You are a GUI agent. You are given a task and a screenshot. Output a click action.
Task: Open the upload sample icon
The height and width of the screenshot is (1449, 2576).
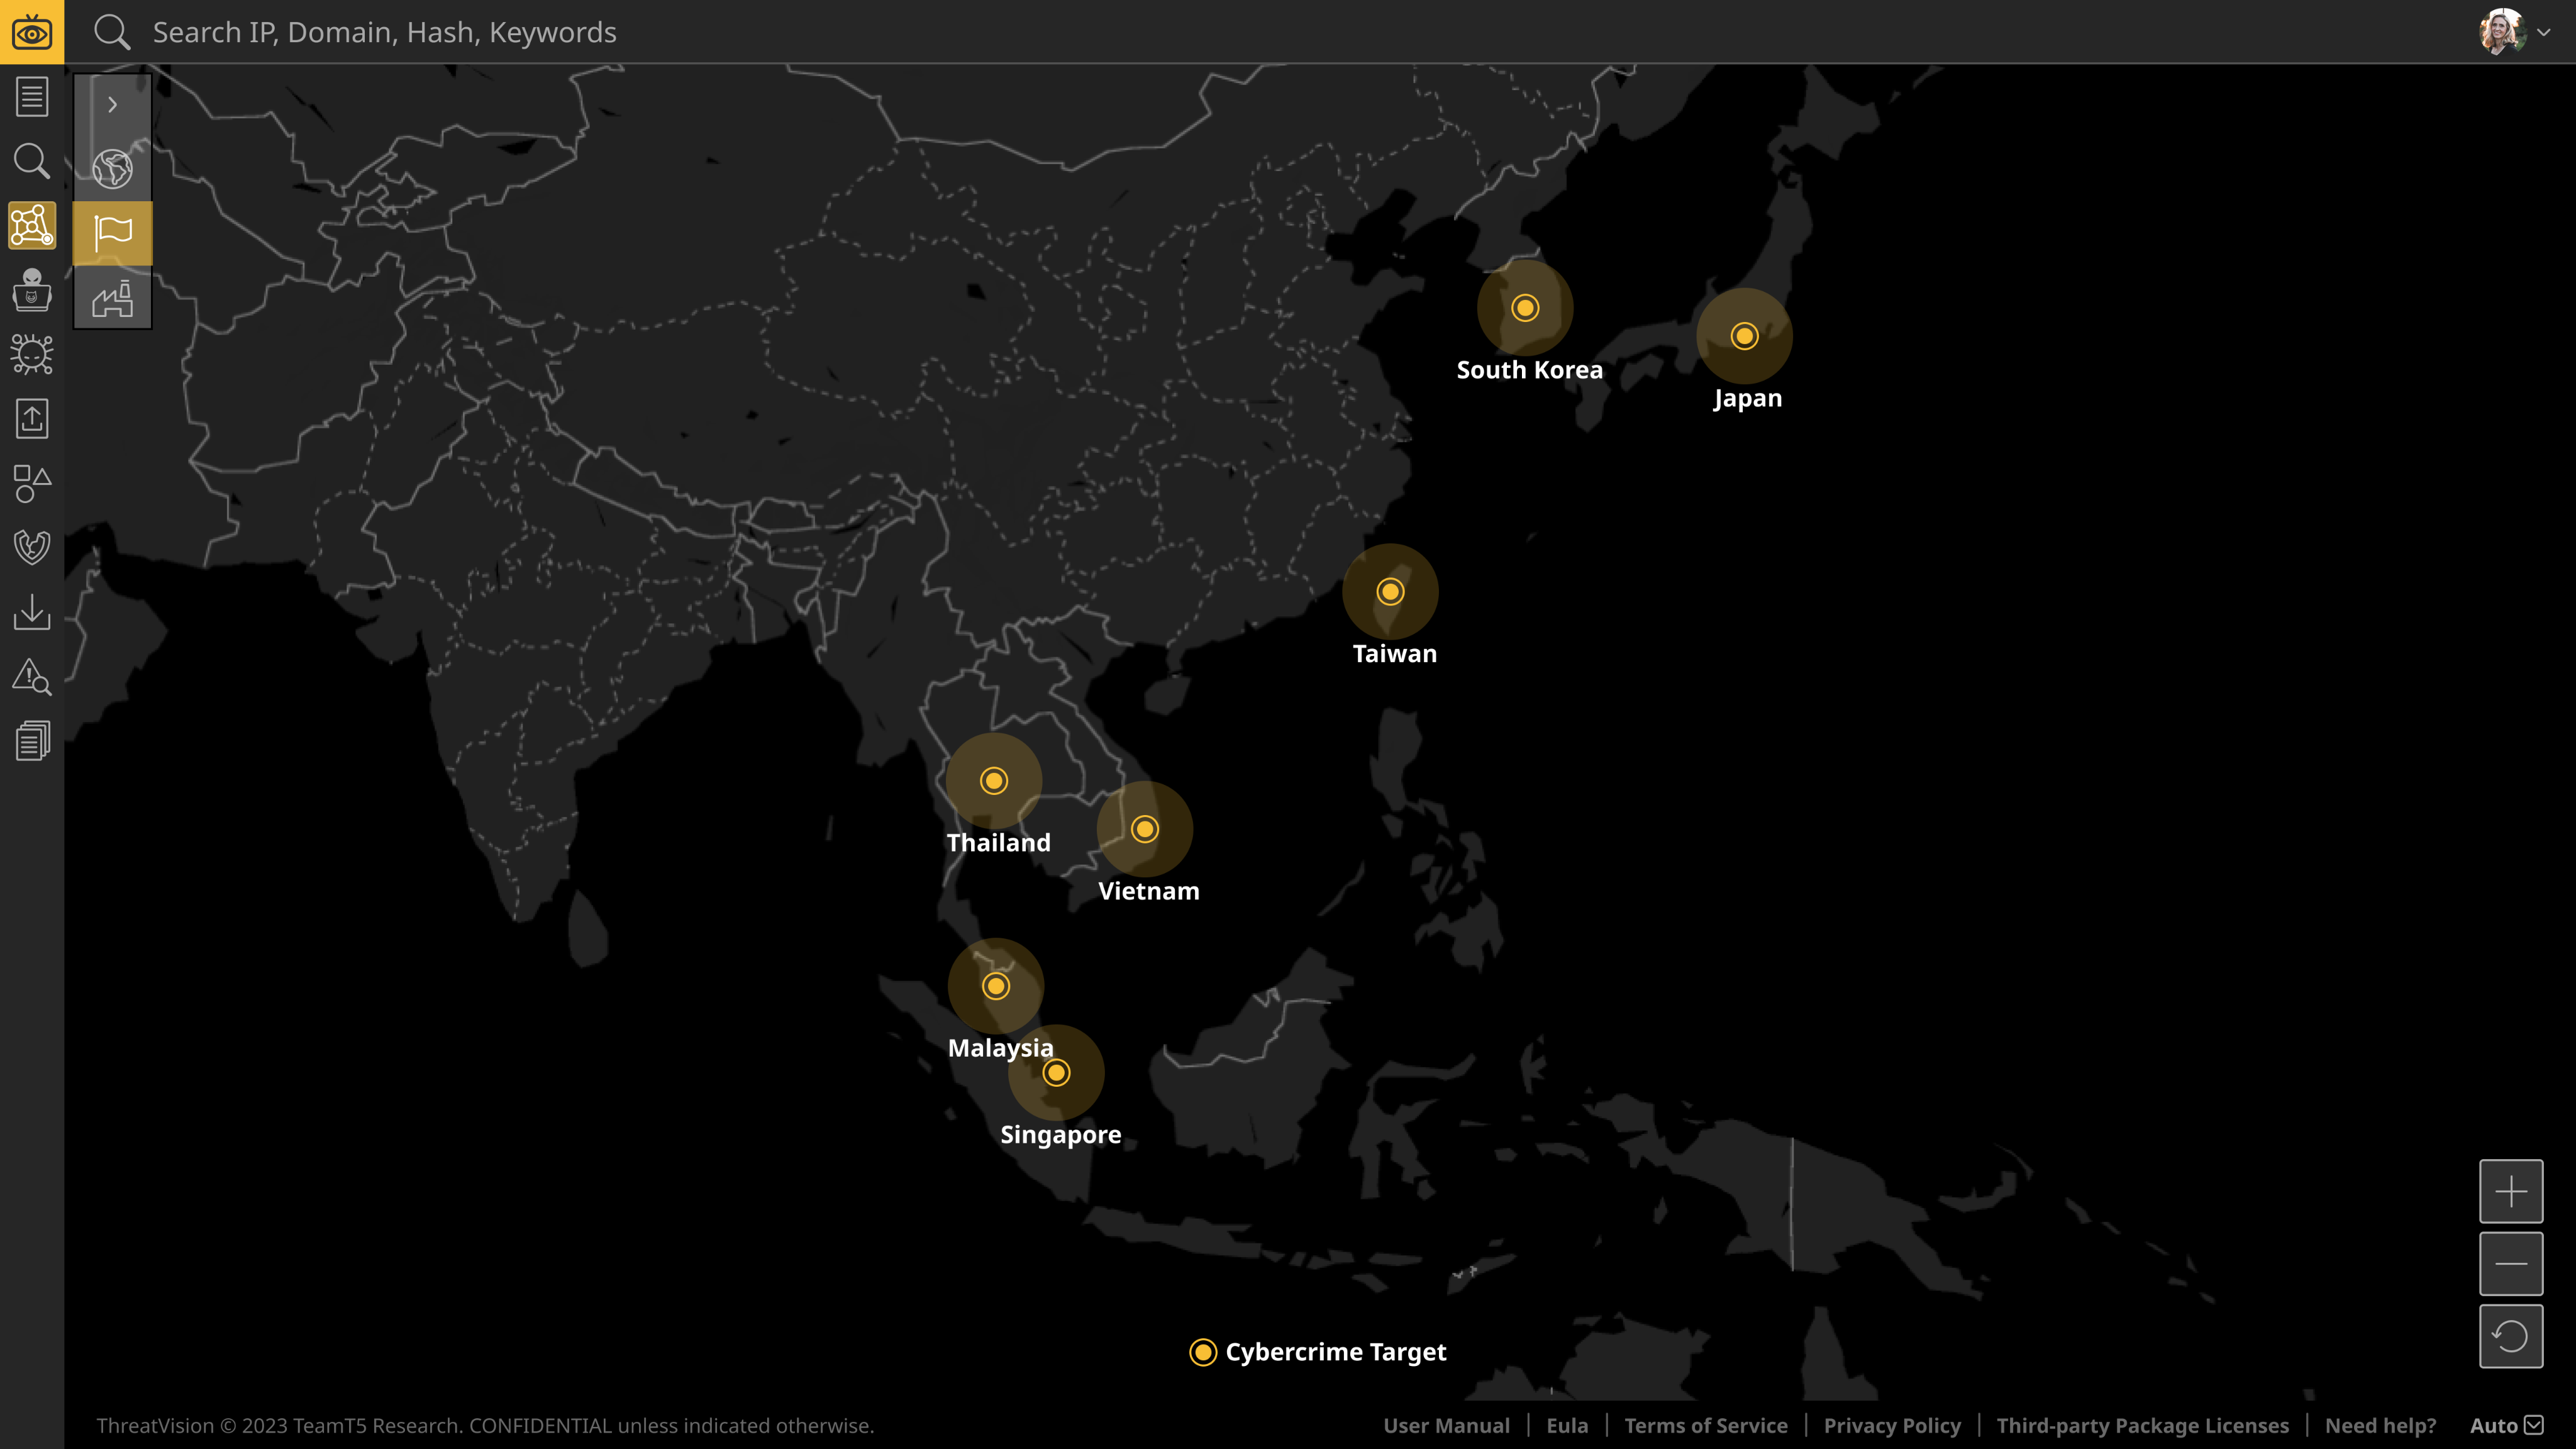pyautogui.click(x=32, y=419)
